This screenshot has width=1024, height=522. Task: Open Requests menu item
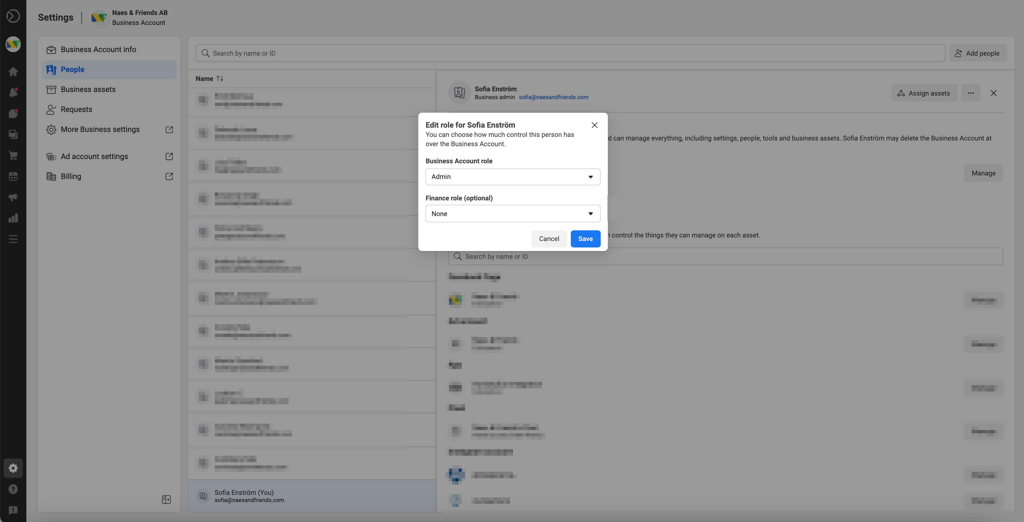pos(109,109)
